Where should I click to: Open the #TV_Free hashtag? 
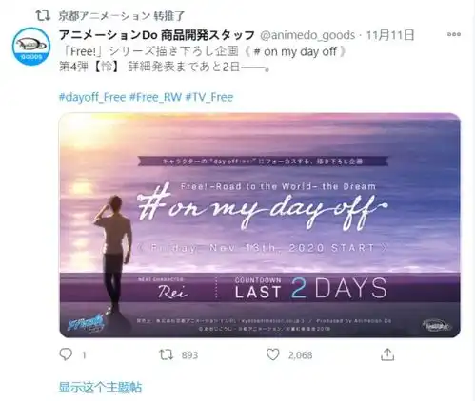pyautogui.click(x=209, y=97)
